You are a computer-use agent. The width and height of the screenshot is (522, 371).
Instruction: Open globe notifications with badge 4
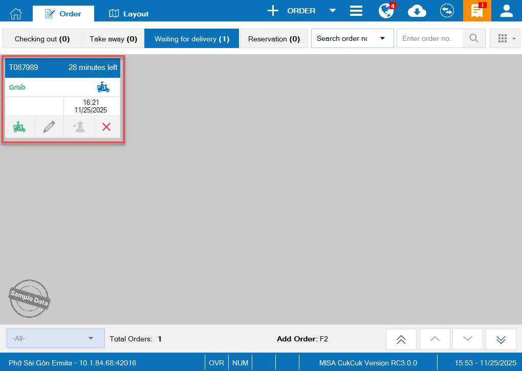386,11
